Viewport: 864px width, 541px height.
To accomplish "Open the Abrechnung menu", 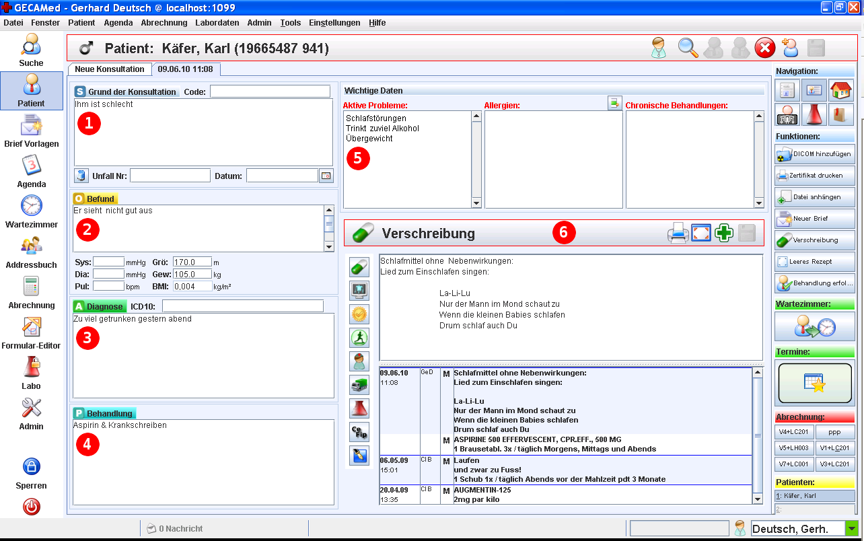I will point(164,22).
